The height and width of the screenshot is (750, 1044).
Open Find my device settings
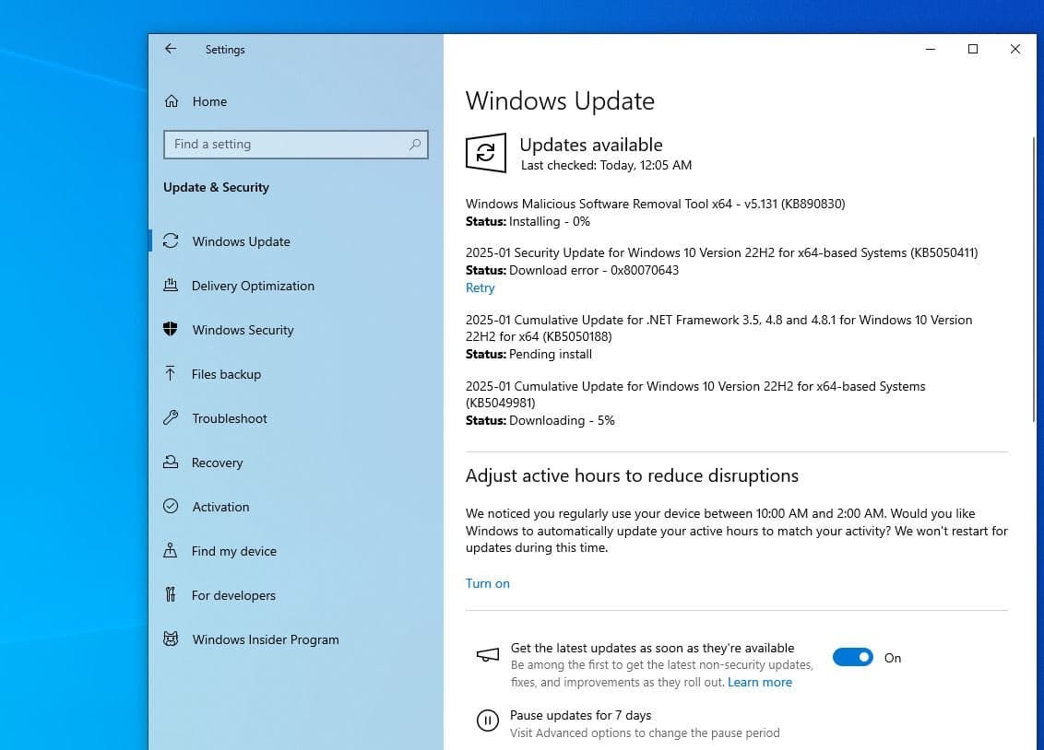point(233,551)
